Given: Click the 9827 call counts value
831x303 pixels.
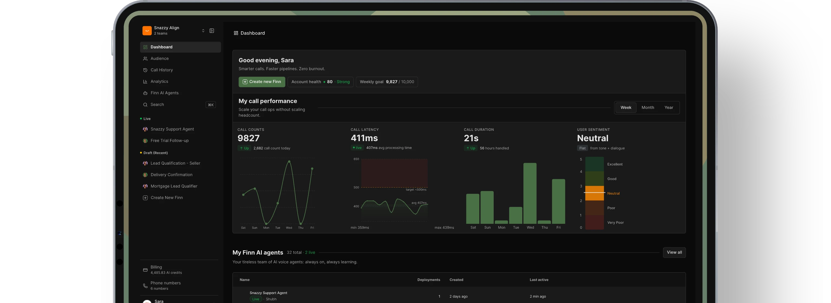Looking at the screenshot, I should 248,138.
